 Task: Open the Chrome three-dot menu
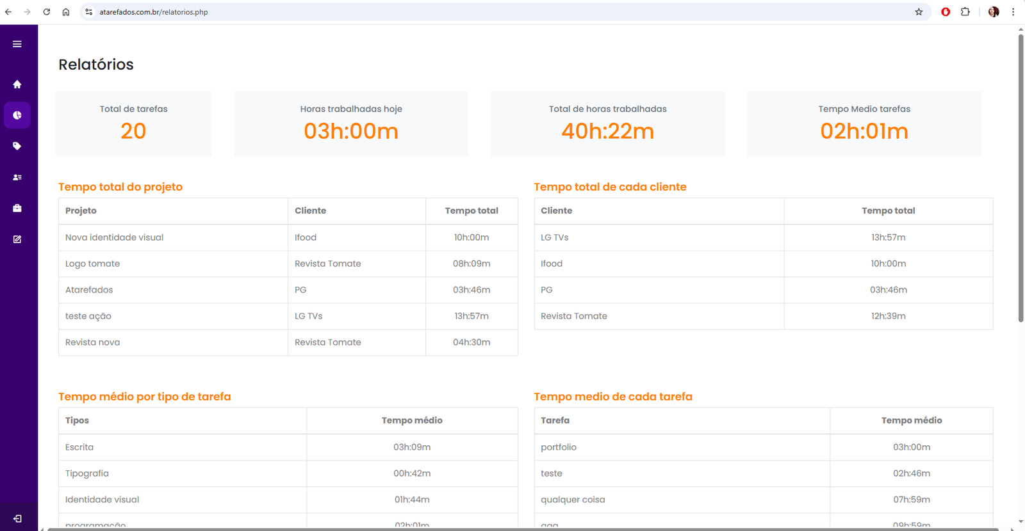pos(1013,12)
